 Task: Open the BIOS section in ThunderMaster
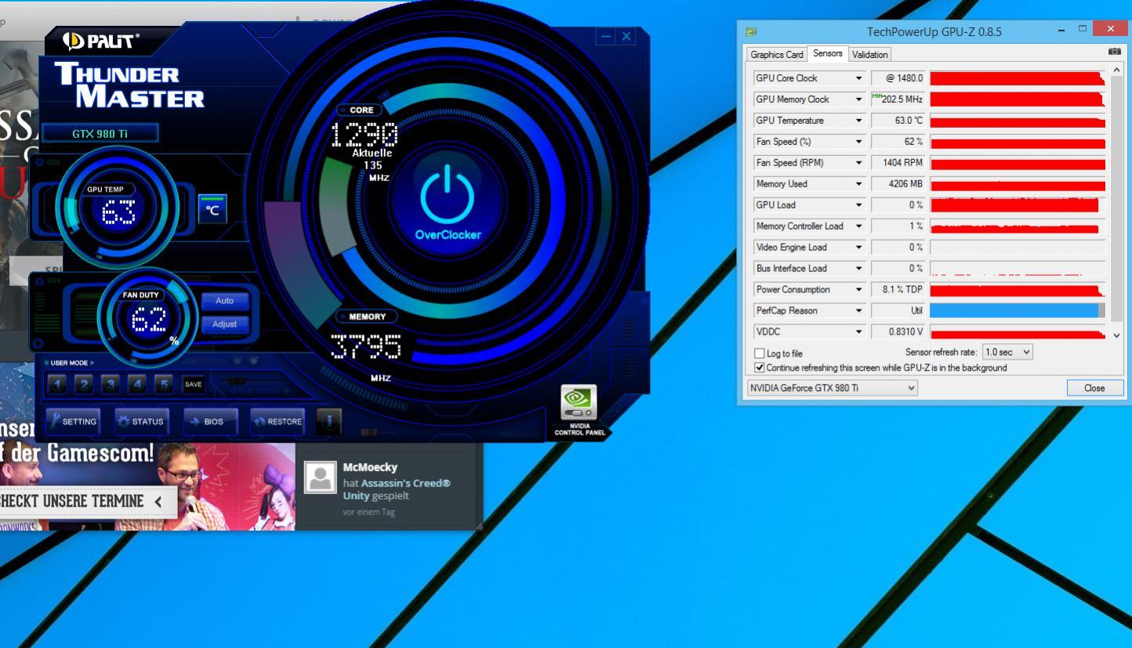point(209,422)
